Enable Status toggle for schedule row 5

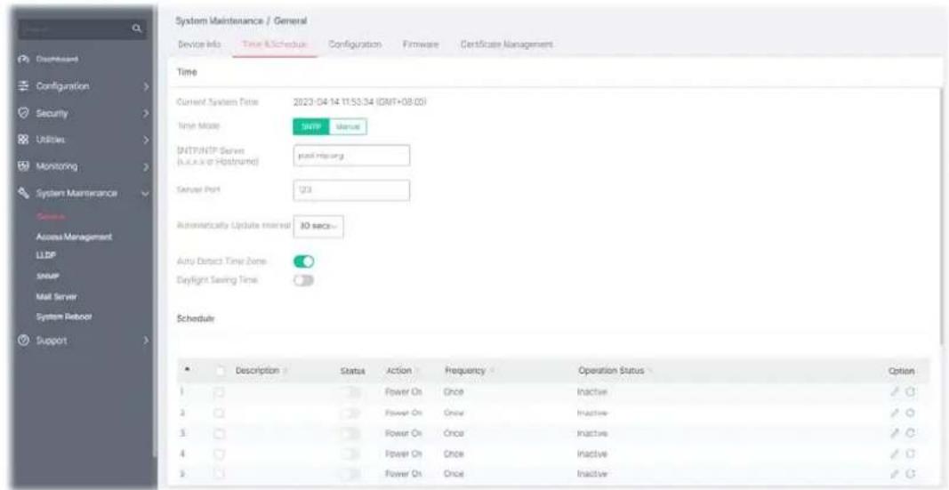tap(351, 474)
